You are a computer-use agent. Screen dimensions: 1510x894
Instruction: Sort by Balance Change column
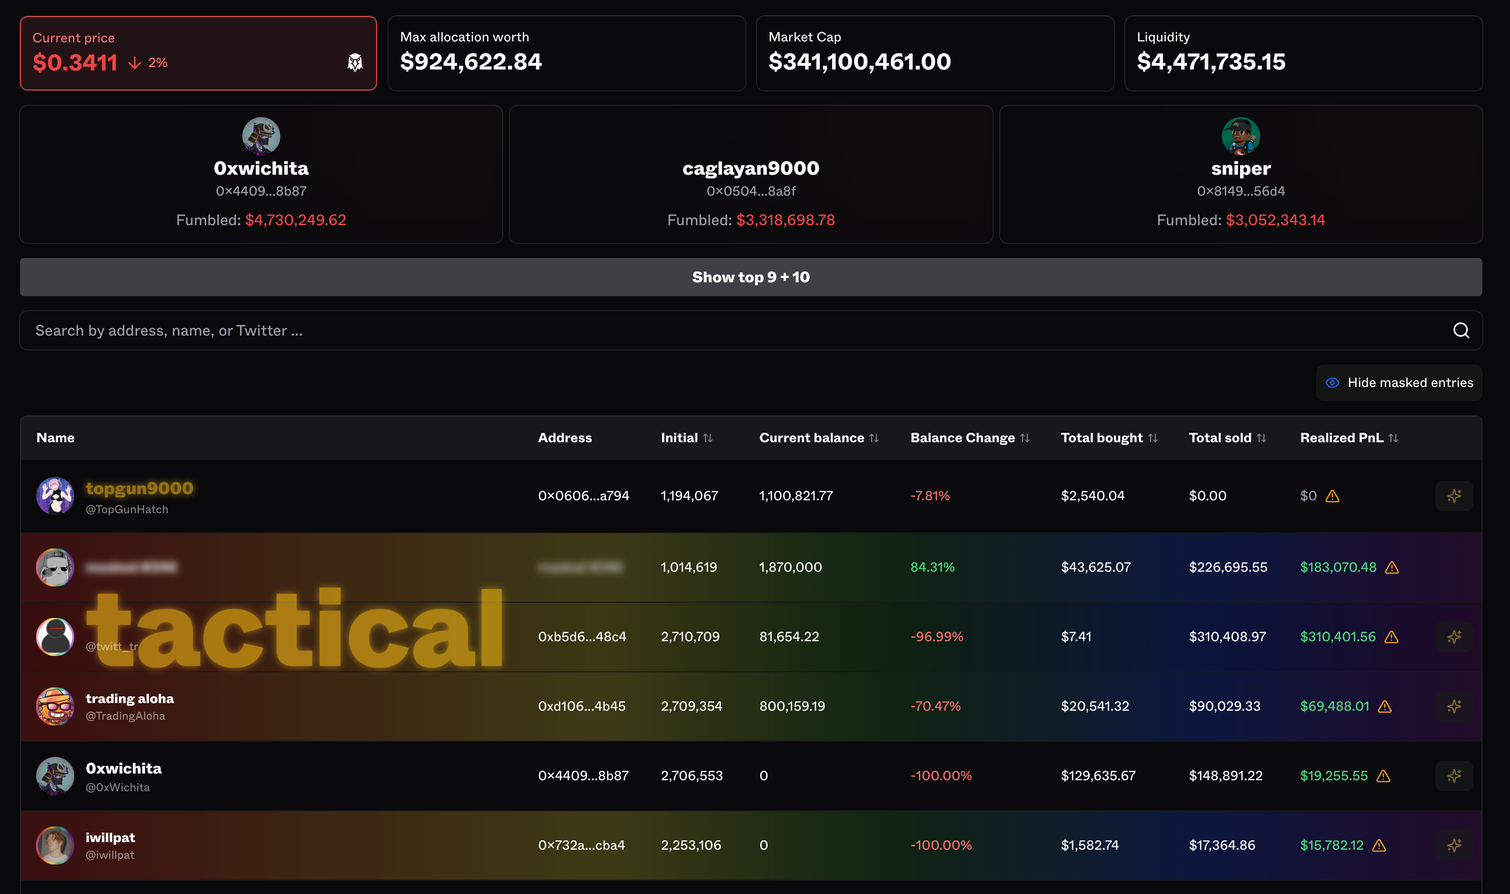pyautogui.click(x=1024, y=438)
